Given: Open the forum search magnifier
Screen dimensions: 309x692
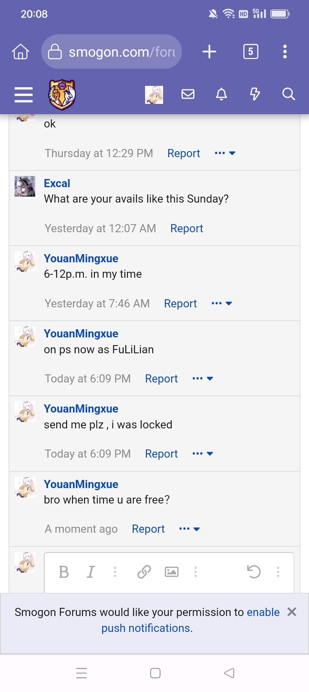Looking at the screenshot, I should (x=288, y=94).
